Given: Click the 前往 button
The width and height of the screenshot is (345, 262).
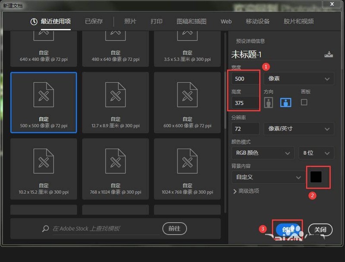Looking at the screenshot, I should coord(174,229).
